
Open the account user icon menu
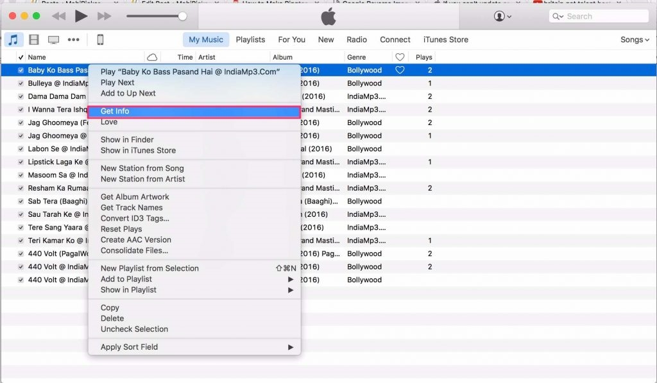(502, 16)
